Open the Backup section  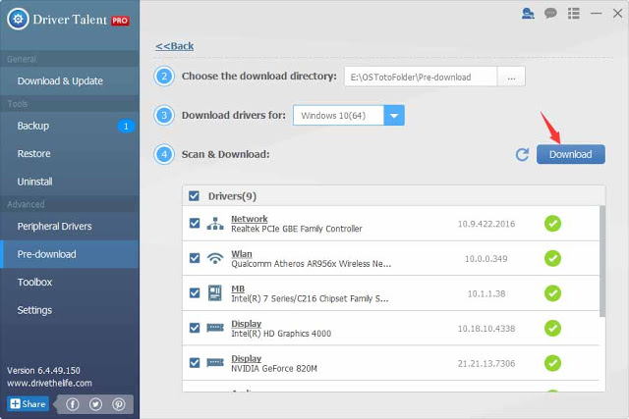click(x=70, y=126)
